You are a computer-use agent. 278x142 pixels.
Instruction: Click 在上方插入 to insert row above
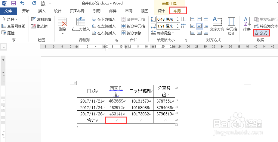(81, 24)
